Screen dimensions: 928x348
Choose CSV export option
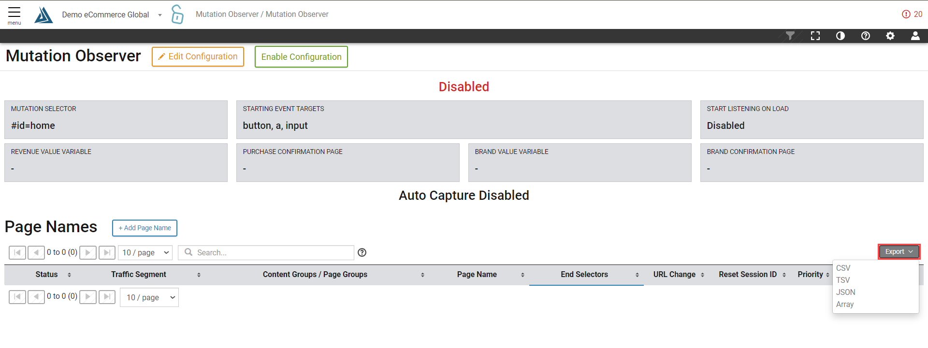point(843,268)
